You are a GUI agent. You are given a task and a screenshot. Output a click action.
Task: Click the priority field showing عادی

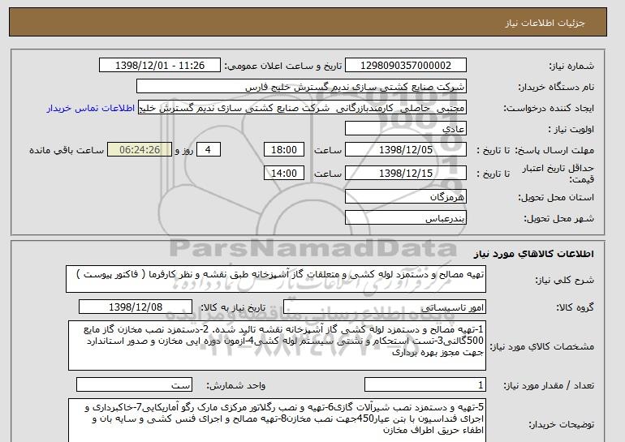point(406,129)
